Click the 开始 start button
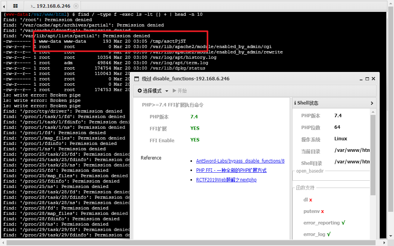Image resolution: width=394 pixels, height=246 pixels. 180,91
